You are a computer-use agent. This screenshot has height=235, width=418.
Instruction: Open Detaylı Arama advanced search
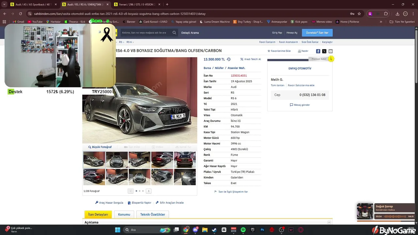point(190,33)
